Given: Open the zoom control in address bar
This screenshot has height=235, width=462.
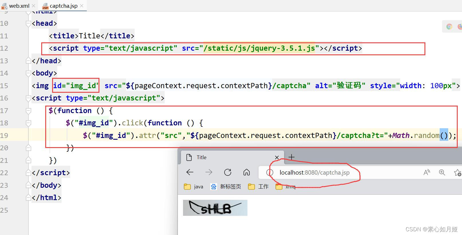Looking at the screenshot, I should click(x=442, y=172).
